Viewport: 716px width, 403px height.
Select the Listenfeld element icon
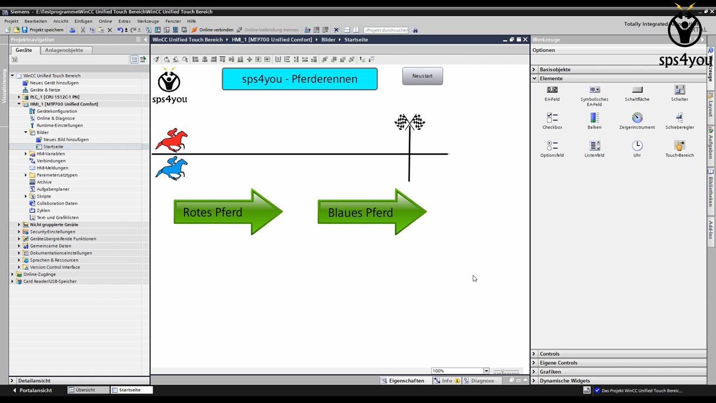pos(594,146)
